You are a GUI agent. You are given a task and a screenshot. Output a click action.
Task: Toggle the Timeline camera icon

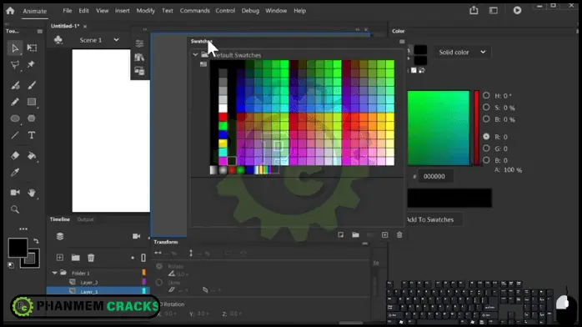136,236
